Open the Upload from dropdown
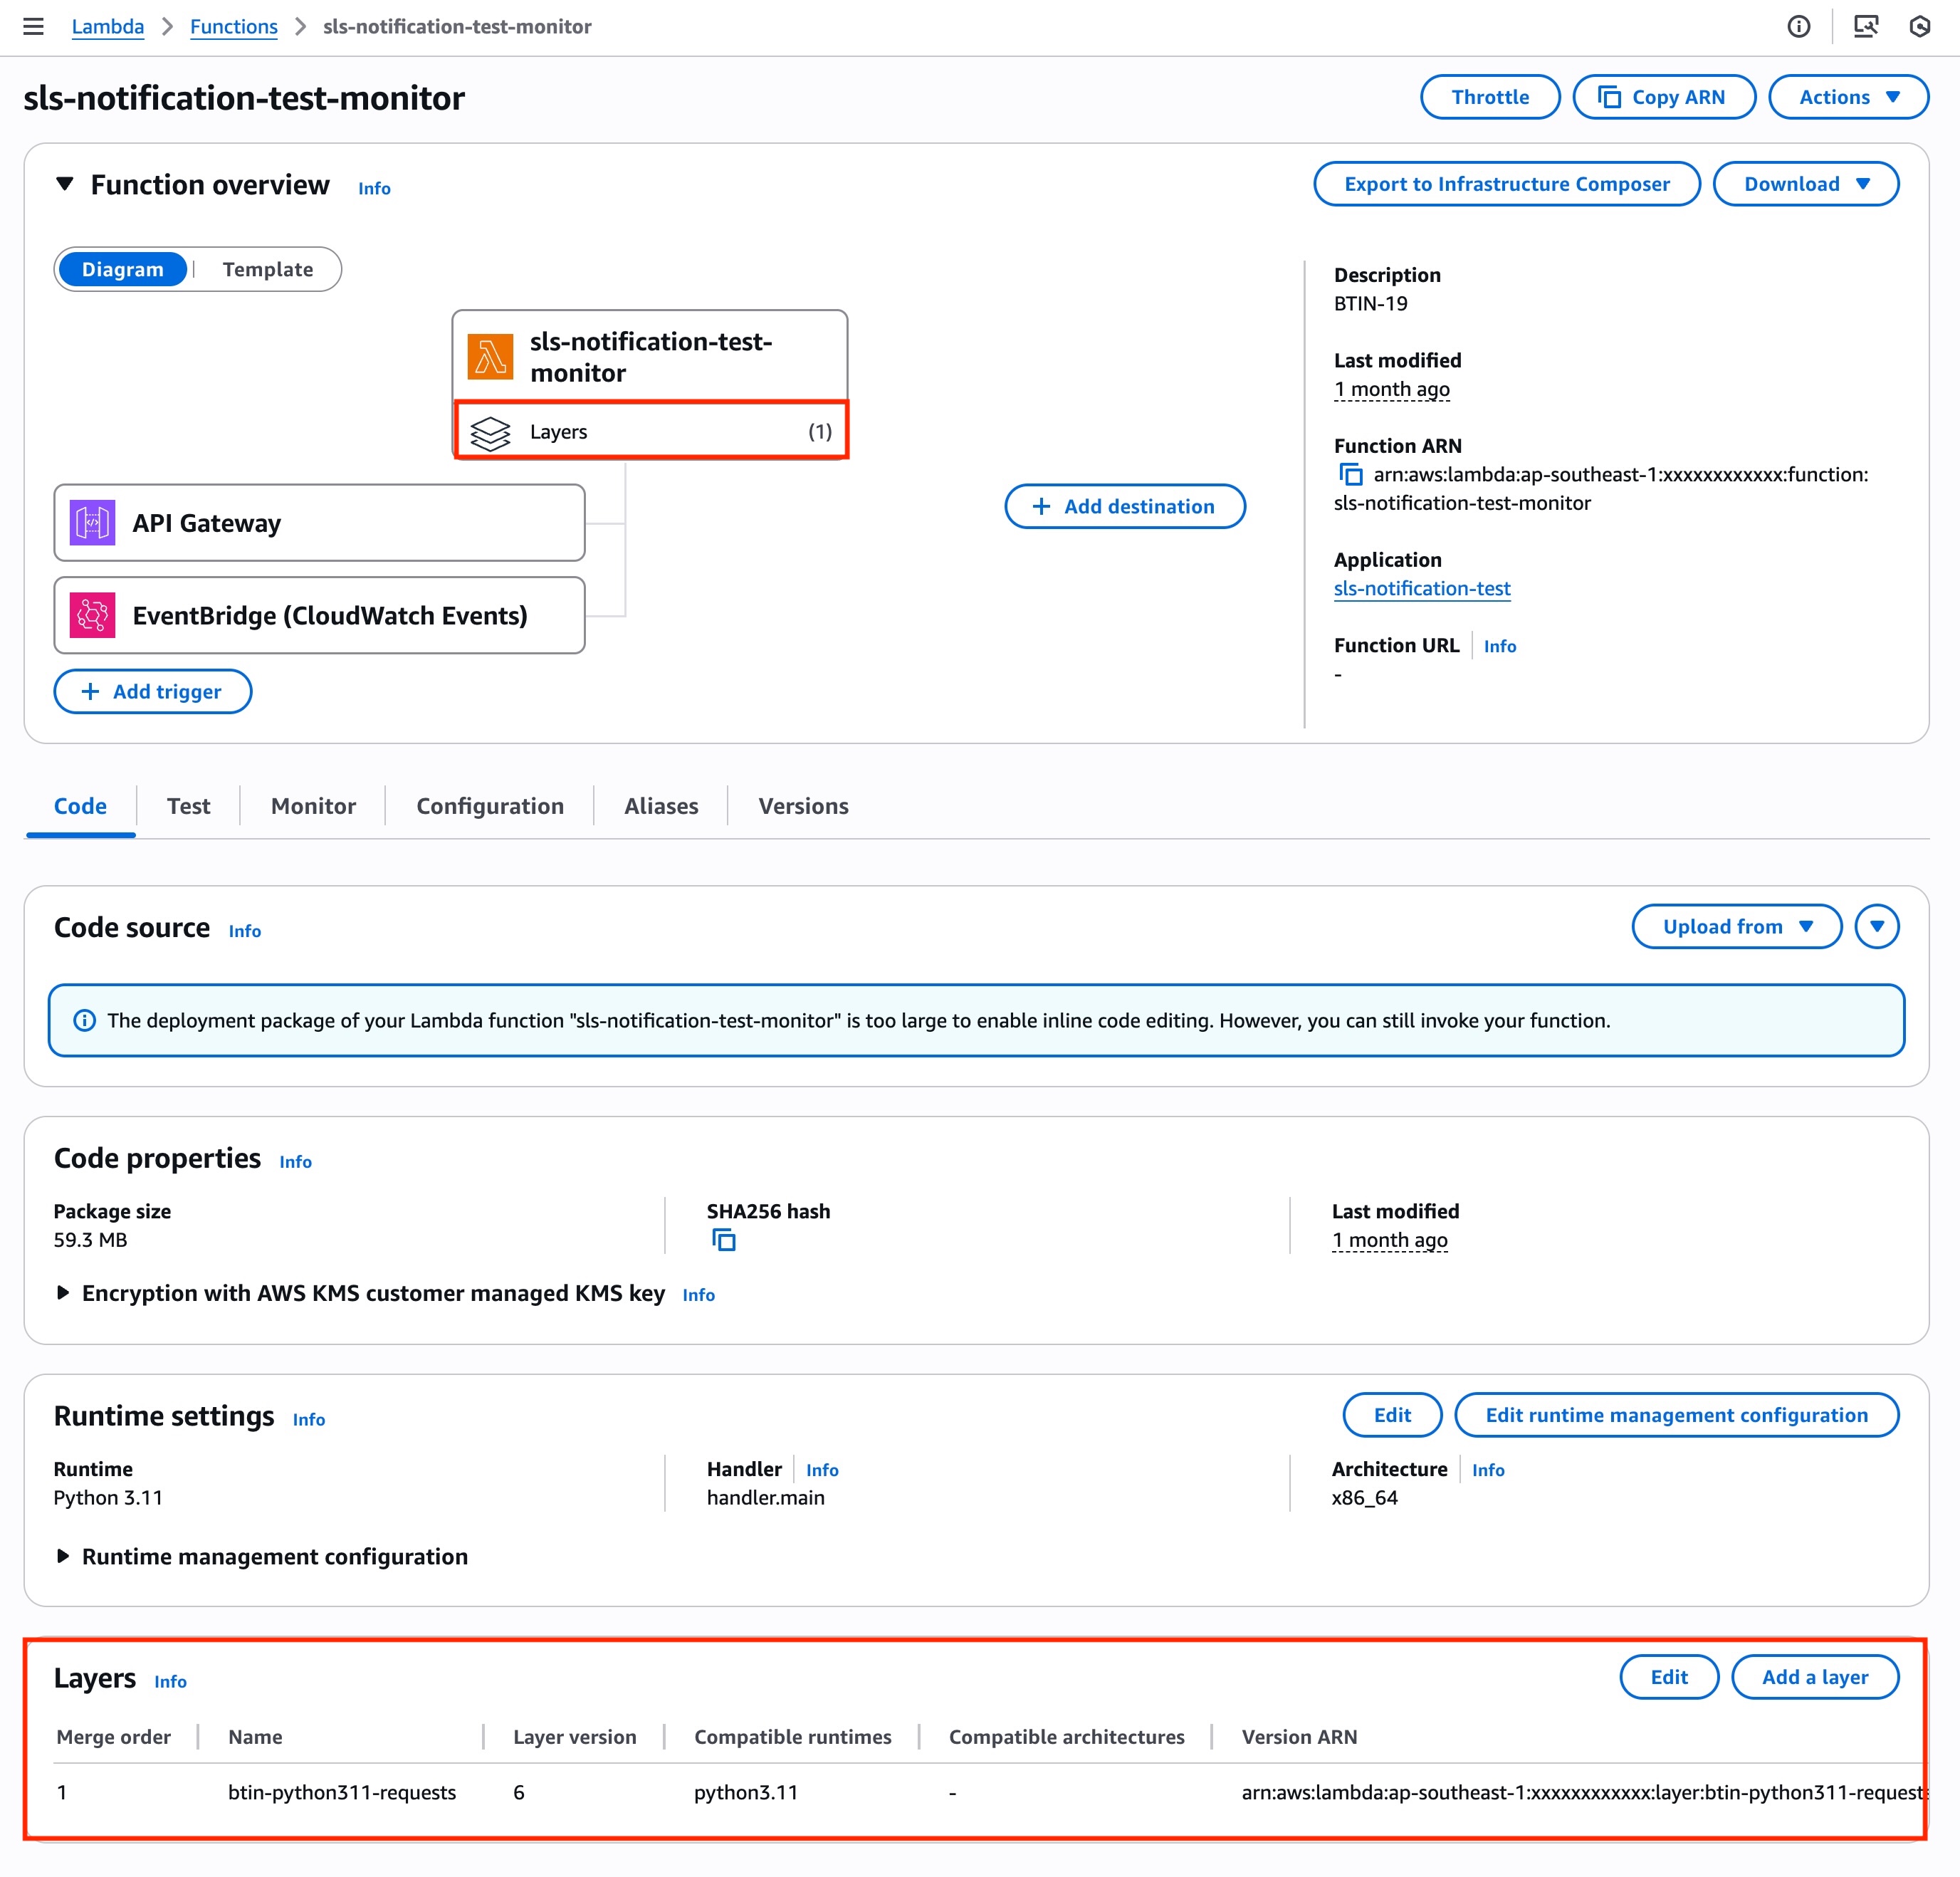Viewport: 1960px width, 1877px height. 1736,926
